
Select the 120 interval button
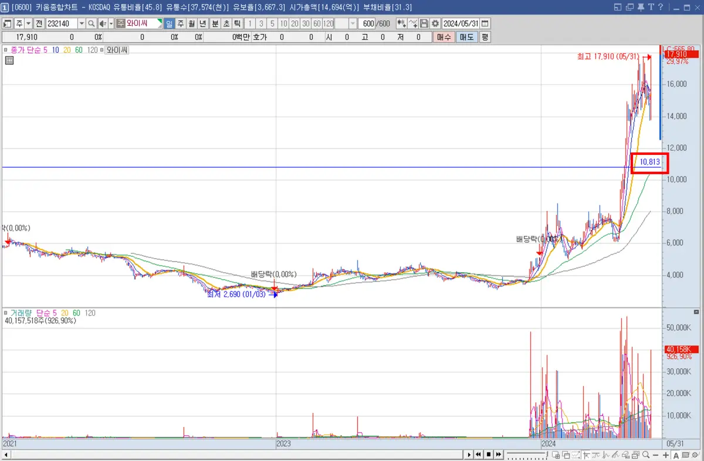(x=328, y=23)
